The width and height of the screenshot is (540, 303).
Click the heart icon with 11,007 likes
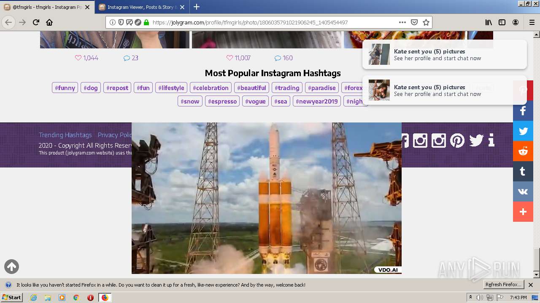(229, 58)
